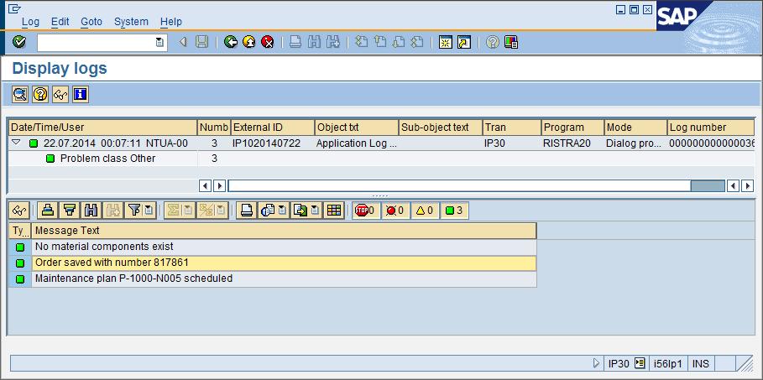Click the Save diskette icon
Viewport: 763px width, 380px height.
pyautogui.click(x=201, y=42)
